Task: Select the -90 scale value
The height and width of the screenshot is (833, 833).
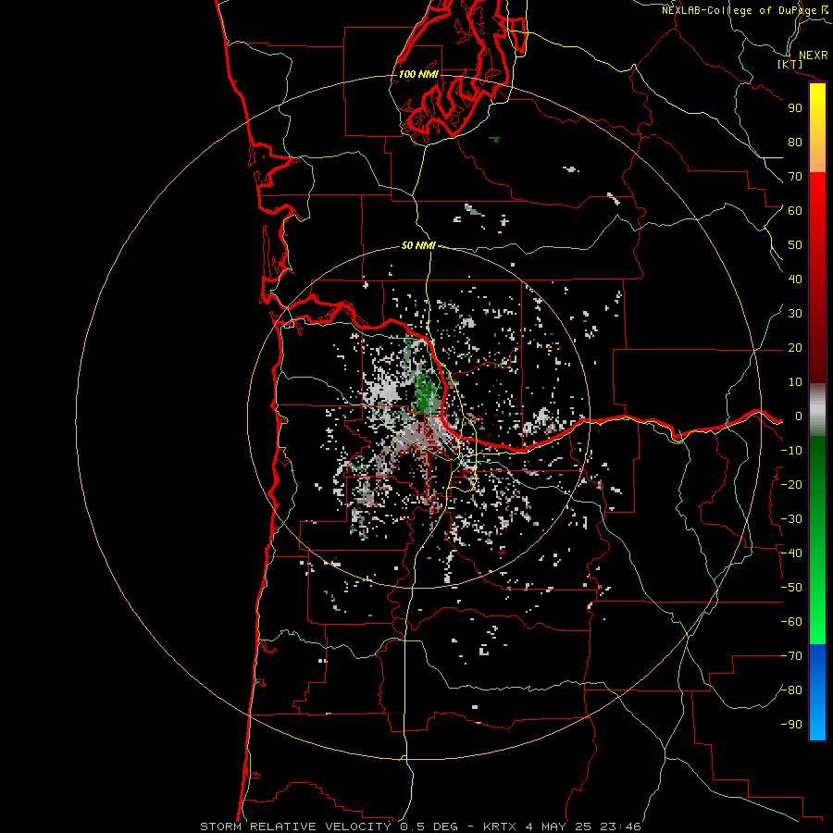Action: point(791,725)
